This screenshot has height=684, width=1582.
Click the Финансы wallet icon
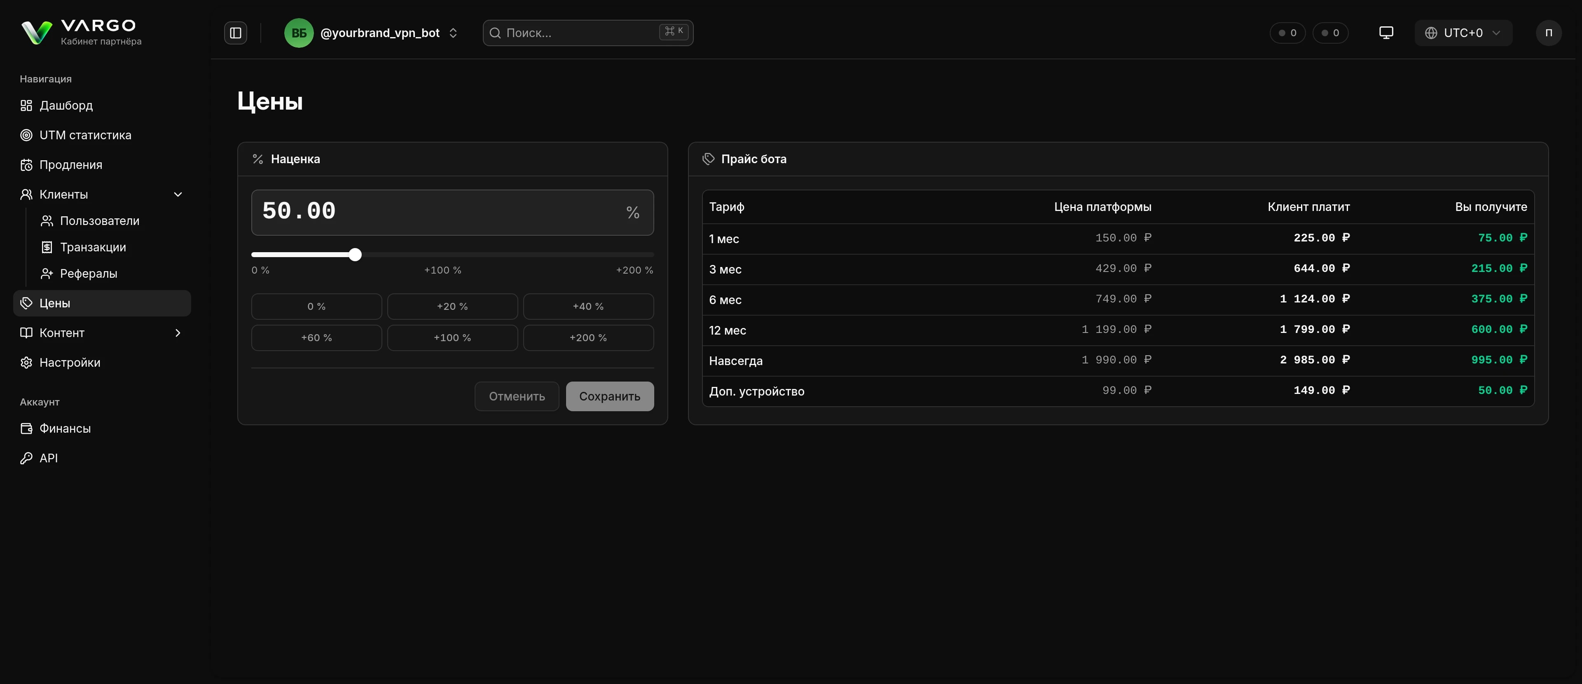(26, 428)
